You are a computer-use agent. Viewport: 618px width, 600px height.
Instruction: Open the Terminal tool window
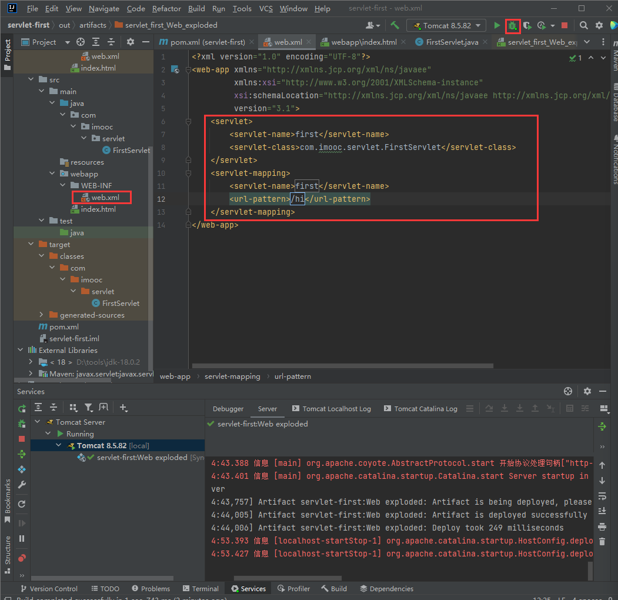point(200,588)
